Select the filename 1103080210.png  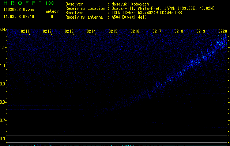click(x=19, y=10)
